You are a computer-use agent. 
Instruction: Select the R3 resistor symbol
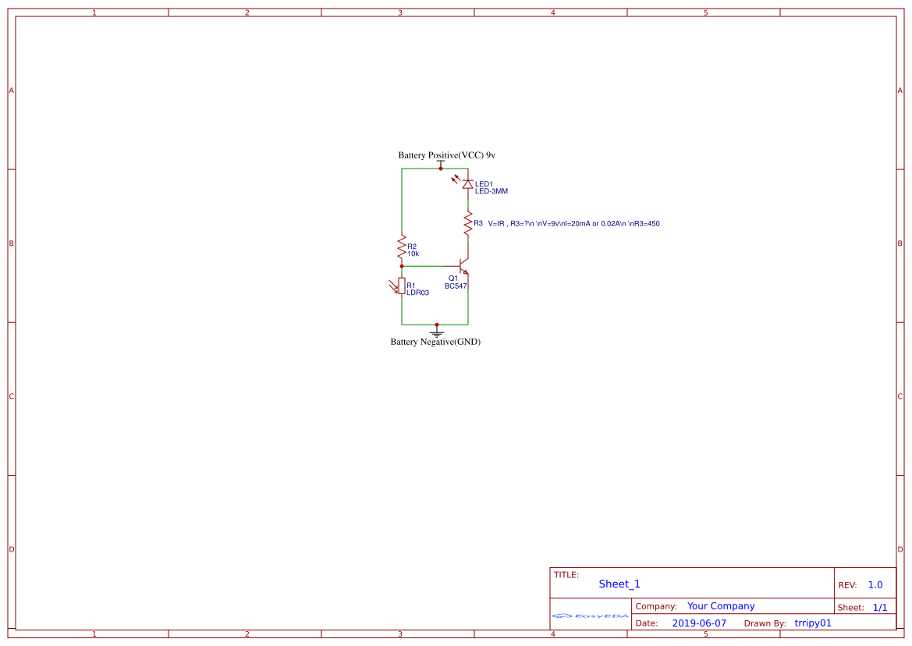click(x=468, y=223)
